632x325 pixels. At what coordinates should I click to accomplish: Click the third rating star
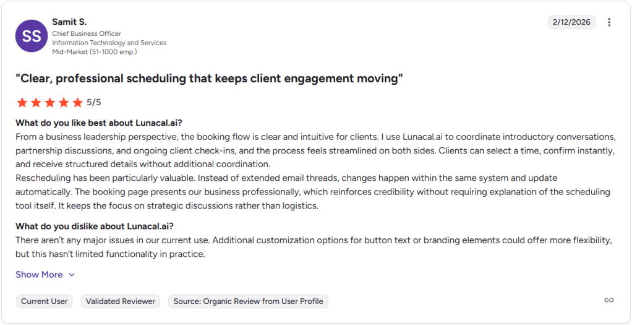(49, 103)
